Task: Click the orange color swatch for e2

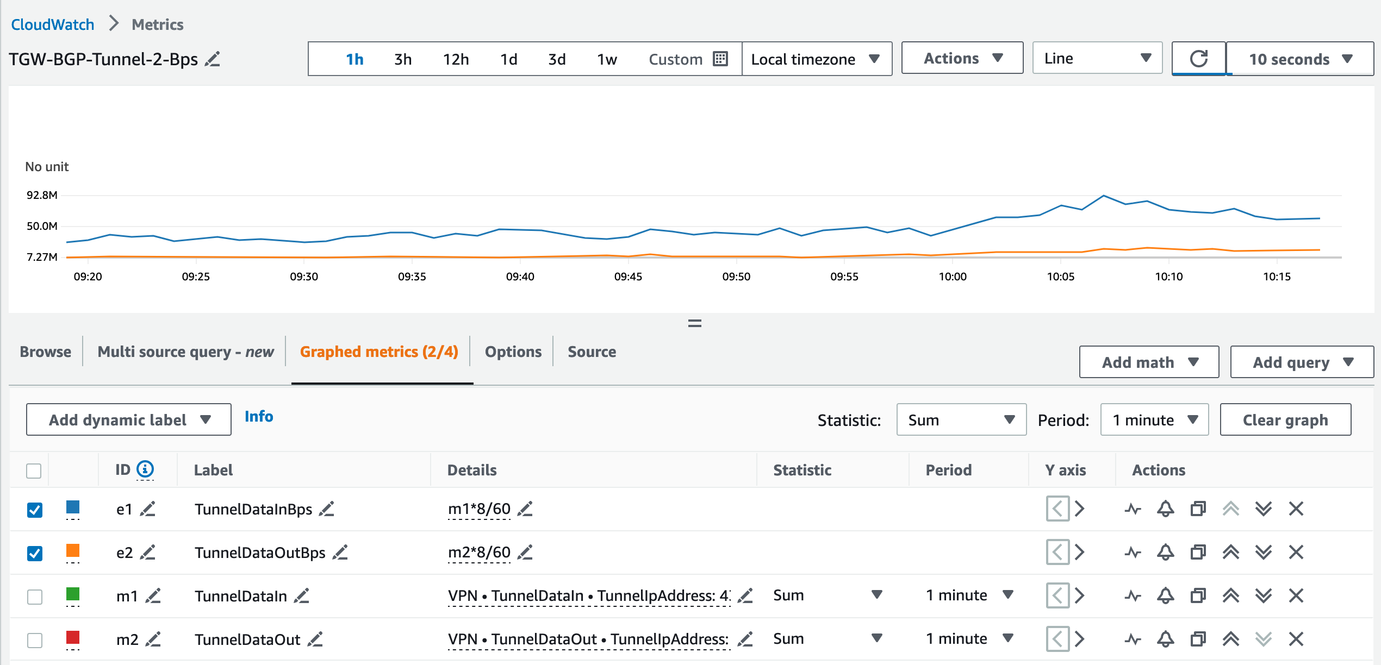Action: coord(73,551)
